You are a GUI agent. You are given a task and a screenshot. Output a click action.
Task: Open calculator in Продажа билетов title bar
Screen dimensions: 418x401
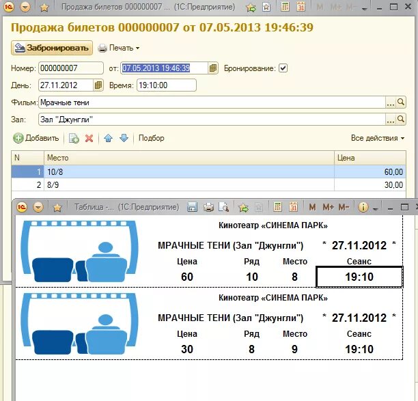tap(285, 7)
